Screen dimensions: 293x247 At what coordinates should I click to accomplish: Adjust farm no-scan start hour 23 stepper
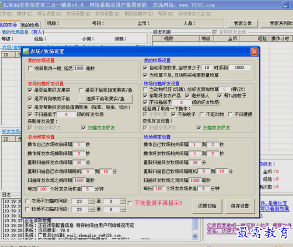click(x=91, y=201)
